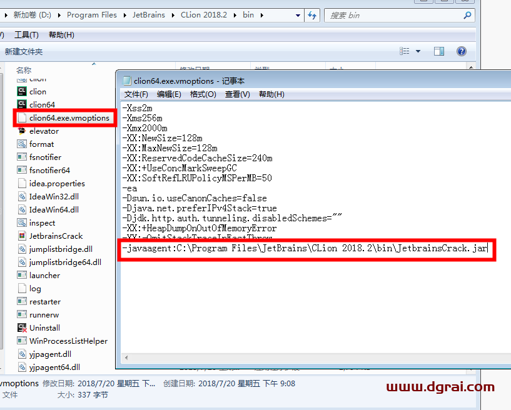Expand the breadcrumb arrow after Program Files
Screen dimensions: 511x410
pyautogui.click(x=125, y=15)
